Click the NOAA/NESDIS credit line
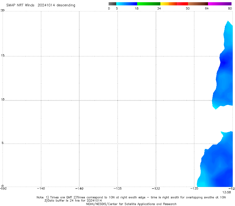The width and height of the screenshot is (235, 206). (x=131, y=204)
